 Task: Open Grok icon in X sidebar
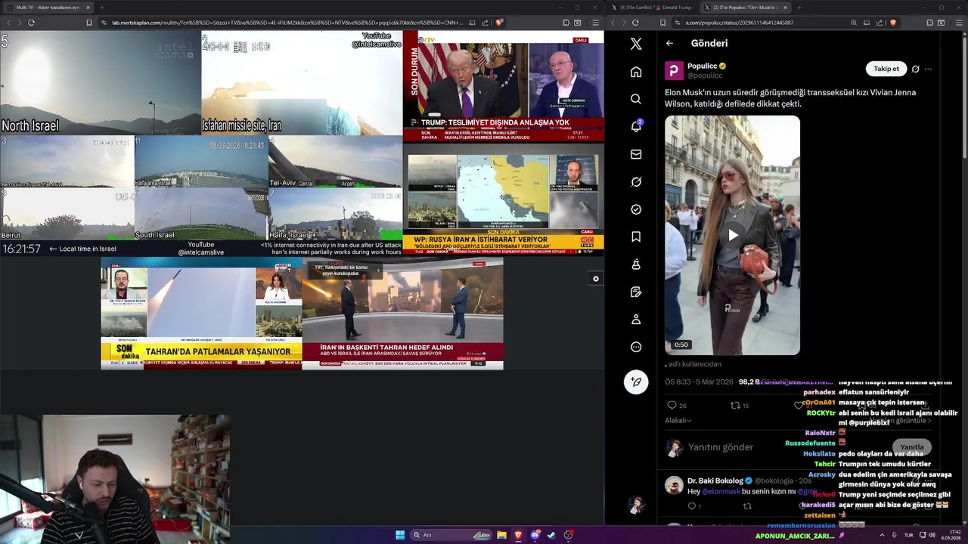coord(636,182)
